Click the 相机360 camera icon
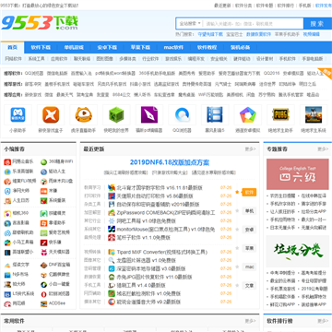This screenshot has height=332, width=332. coord(7,213)
